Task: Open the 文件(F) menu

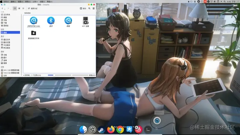Action: pos(6,2)
